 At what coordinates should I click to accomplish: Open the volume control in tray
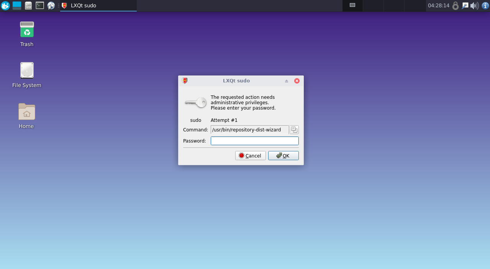coord(475,5)
